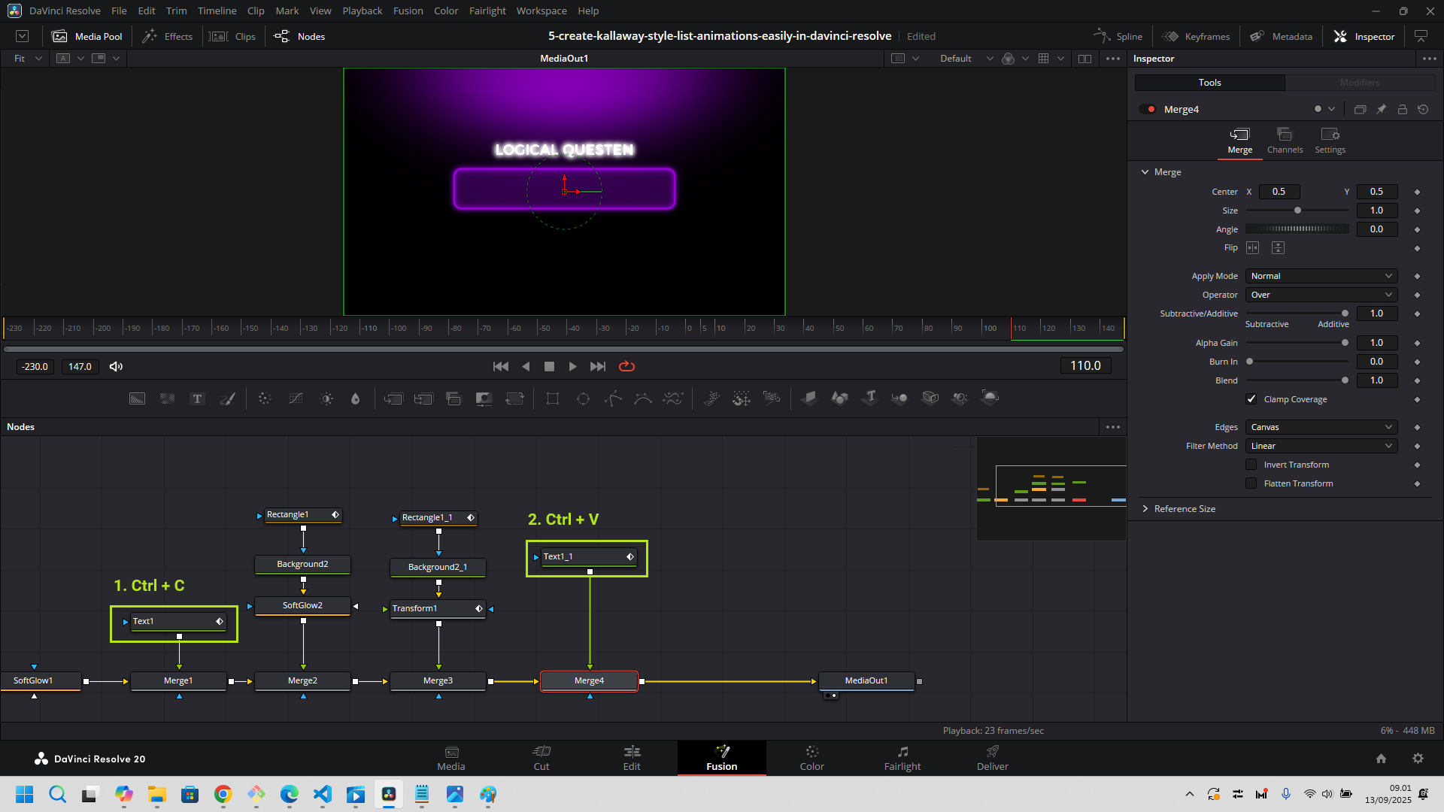Viewport: 1444px width, 812px height.
Task: Add a Blur tool from toolbar
Action: tap(356, 398)
